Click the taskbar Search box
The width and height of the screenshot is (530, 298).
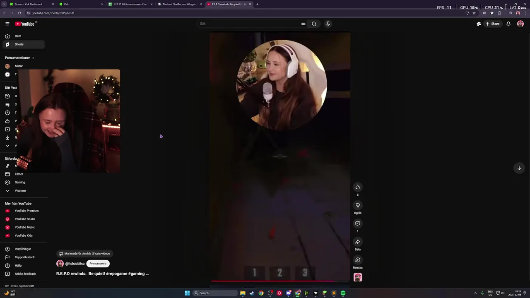[215, 293]
